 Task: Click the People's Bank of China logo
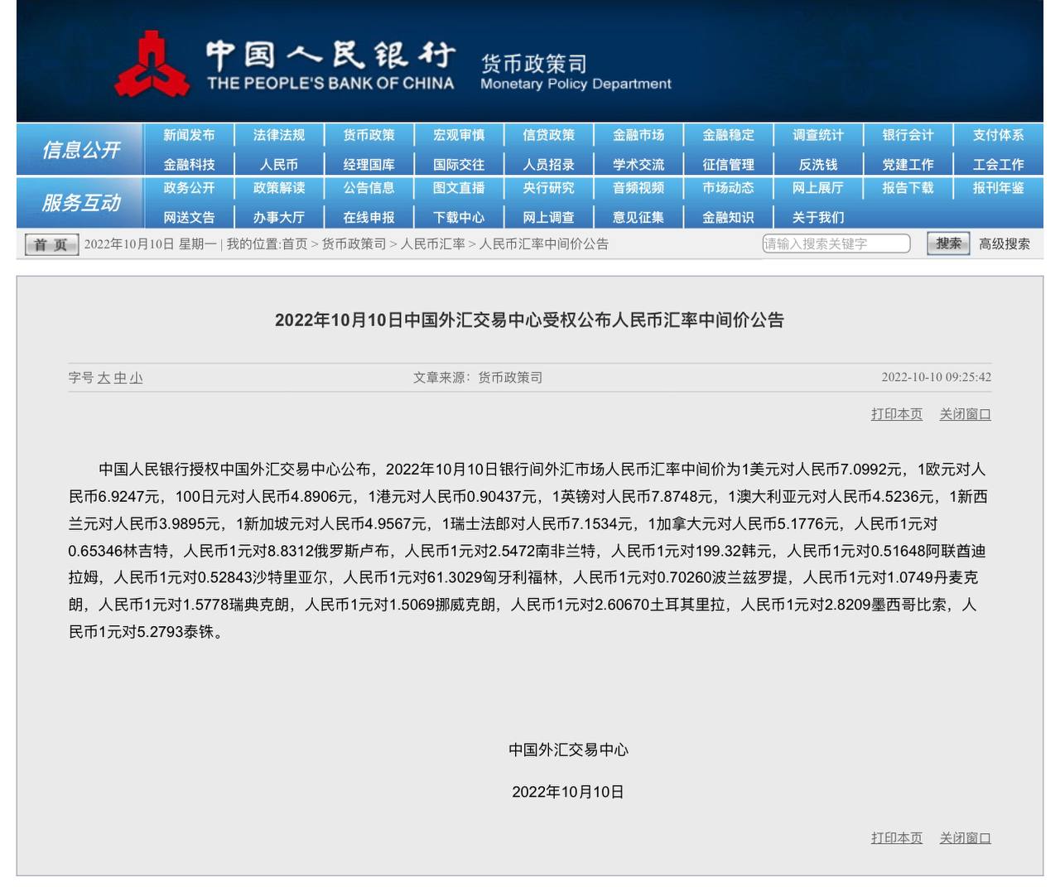point(152,65)
